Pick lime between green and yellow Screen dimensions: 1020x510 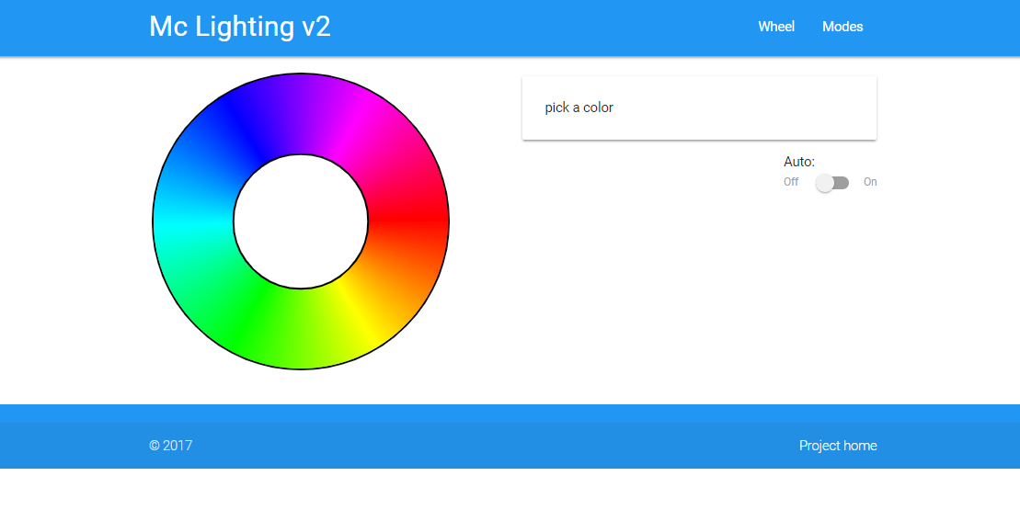click(x=301, y=329)
